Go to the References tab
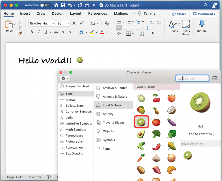Image resolution: width=222 pixels, height=181 pixels. (x=98, y=13)
